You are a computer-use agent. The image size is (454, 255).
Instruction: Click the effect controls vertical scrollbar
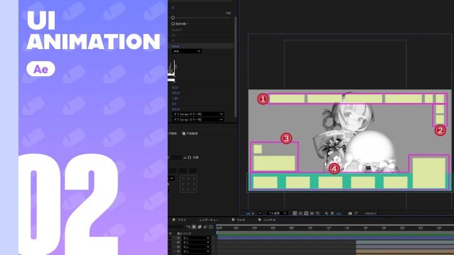click(235, 67)
